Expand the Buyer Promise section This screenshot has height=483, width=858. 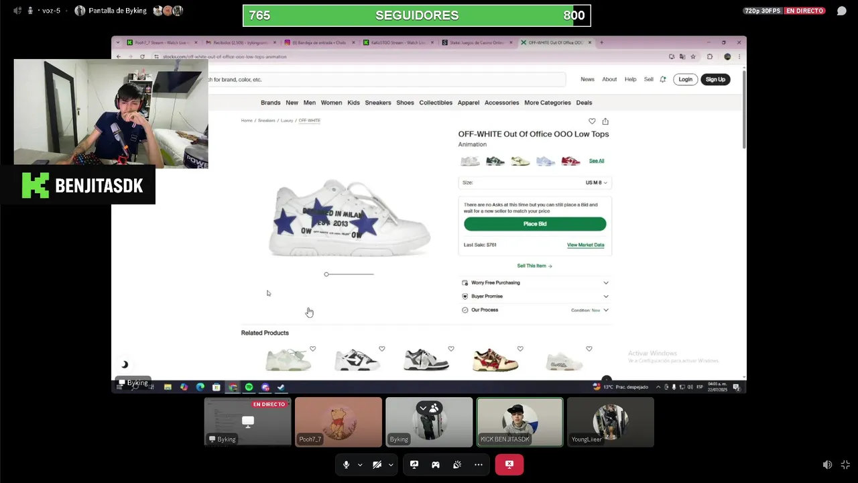(535, 297)
